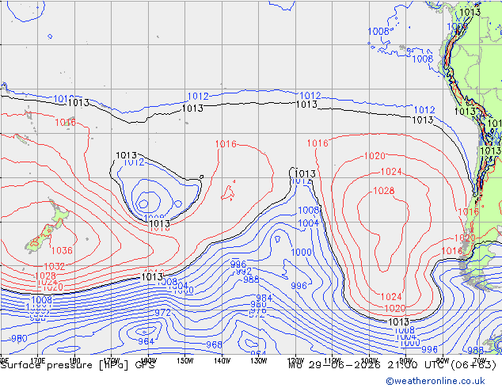Image resolution: width=502 pixels, height=388 pixels.
Task: Click the 1036 isobar label near New Zealand
Action: click(x=62, y=250)
